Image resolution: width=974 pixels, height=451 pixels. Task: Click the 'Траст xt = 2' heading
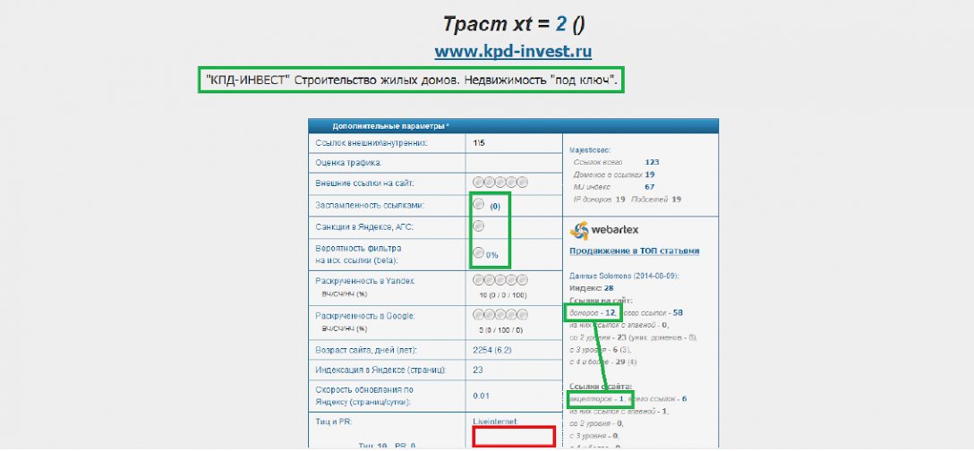[513, 23]
